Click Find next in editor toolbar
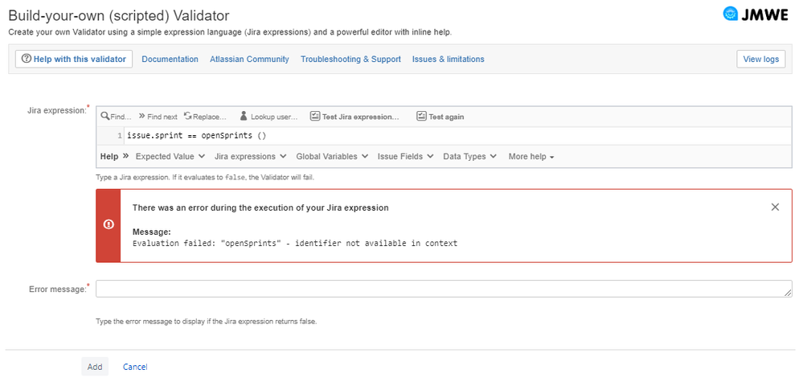Image resolution: width=803 pixels, height=382 pixels. (158, 117)
